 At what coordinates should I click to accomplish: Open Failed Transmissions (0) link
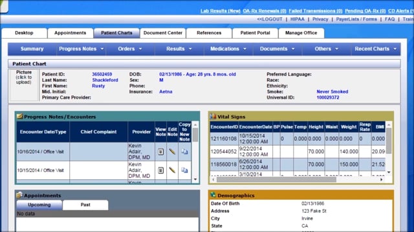click(316, 11)
